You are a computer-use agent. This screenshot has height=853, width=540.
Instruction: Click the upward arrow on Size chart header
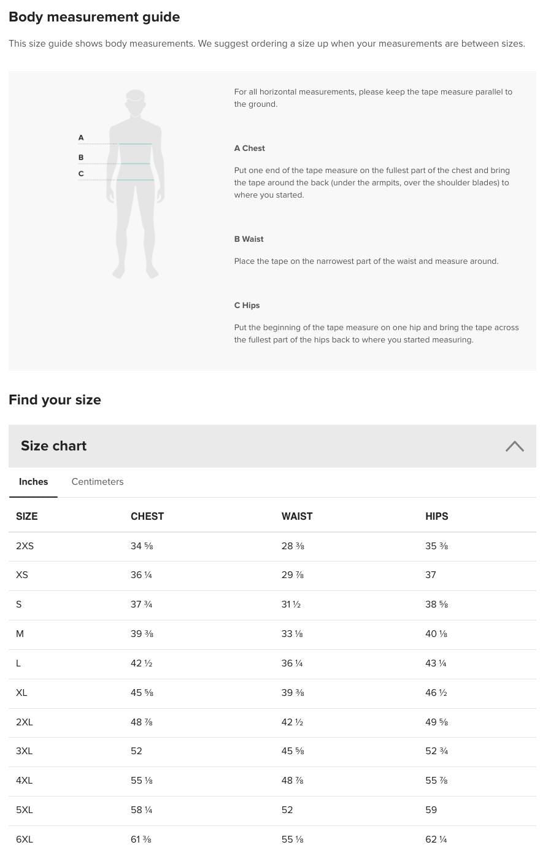[x=514, y=446]
